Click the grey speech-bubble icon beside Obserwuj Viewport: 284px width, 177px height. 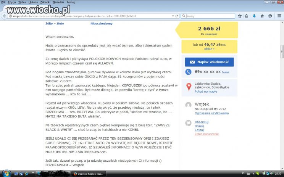(188, 123)
